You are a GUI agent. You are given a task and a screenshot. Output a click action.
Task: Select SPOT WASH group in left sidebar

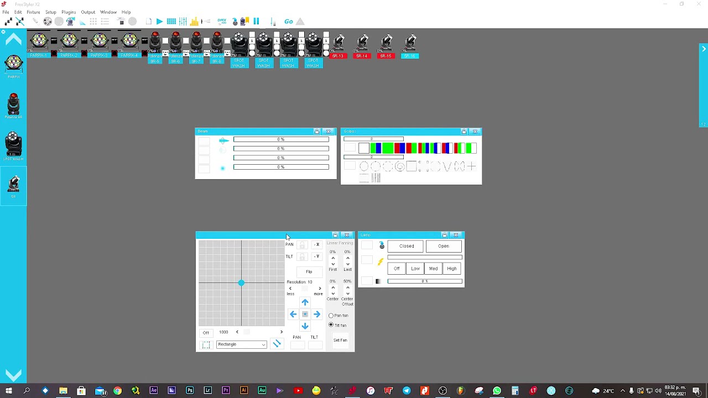pos(13,146)
